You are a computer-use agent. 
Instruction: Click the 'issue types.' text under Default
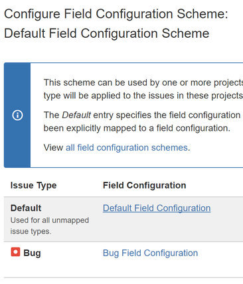pos(31,232)
